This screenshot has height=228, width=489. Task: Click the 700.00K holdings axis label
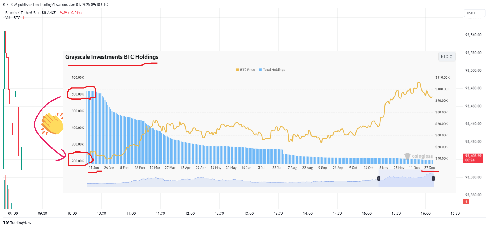pos(78,78)
